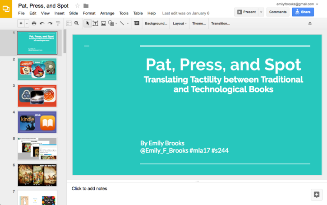This screenshot has height=205, width=327.
Task: Select the zoom magnifier tool
Action: pyautogui.click(x=77, y=23)
